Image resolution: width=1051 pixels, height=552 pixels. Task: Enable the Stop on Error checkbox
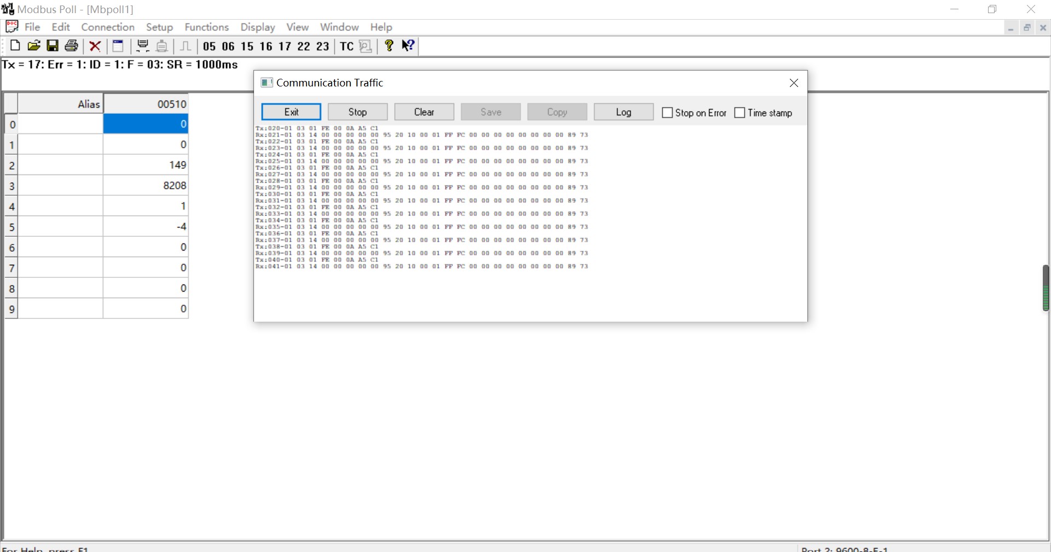pos(667,113)
